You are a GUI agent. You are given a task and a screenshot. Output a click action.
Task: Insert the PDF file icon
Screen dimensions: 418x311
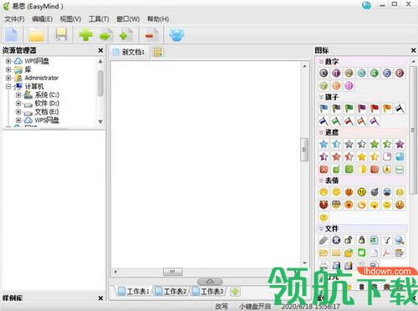pyautogui.click(x=387, y=252)
